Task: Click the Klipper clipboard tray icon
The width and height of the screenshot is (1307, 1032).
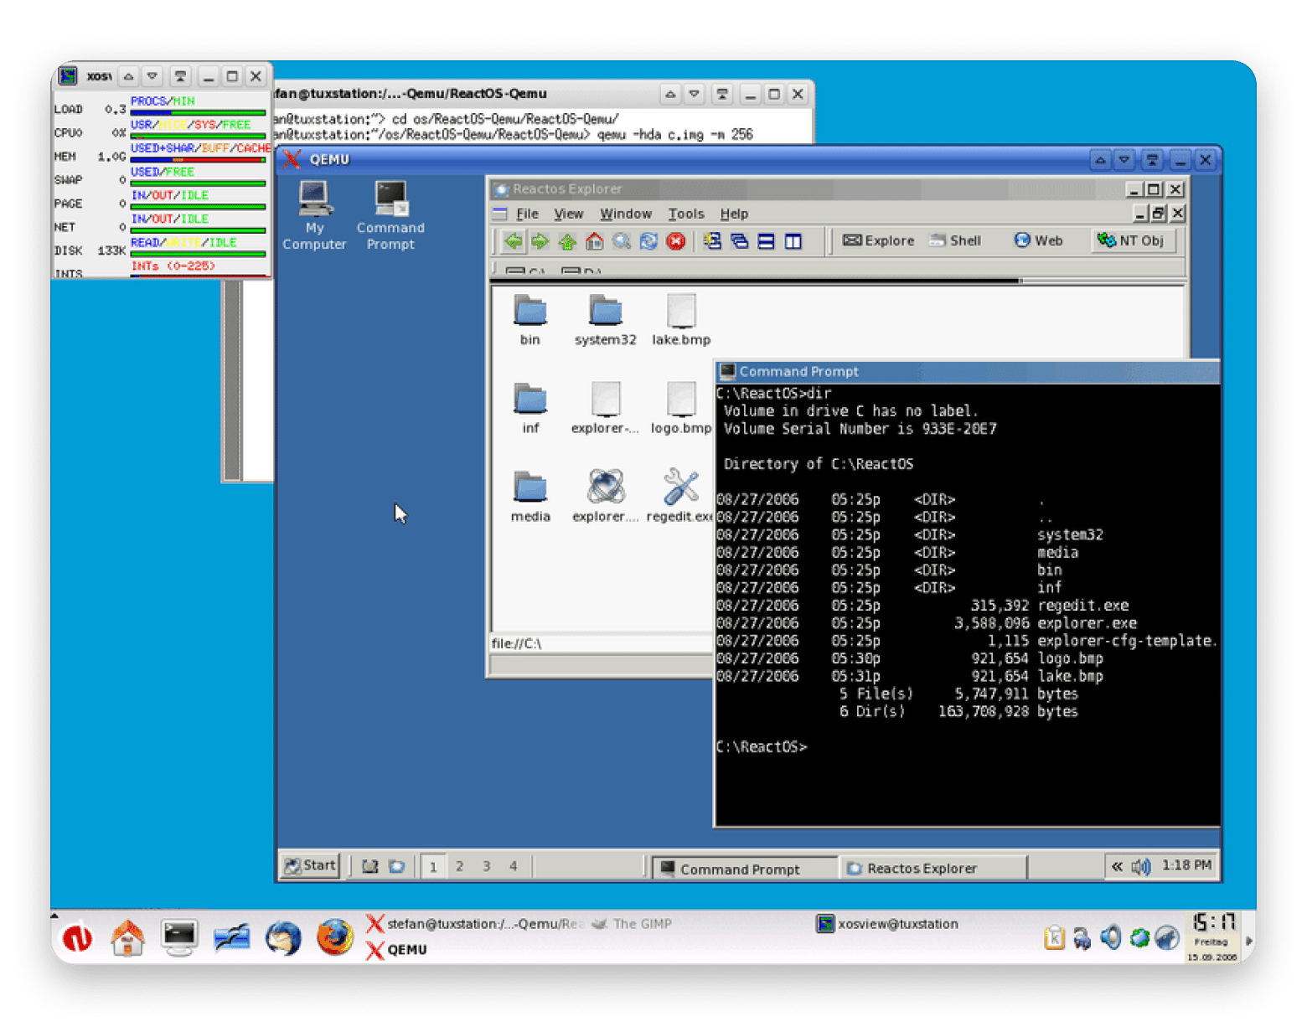Action: click(x=1054, y=938)
